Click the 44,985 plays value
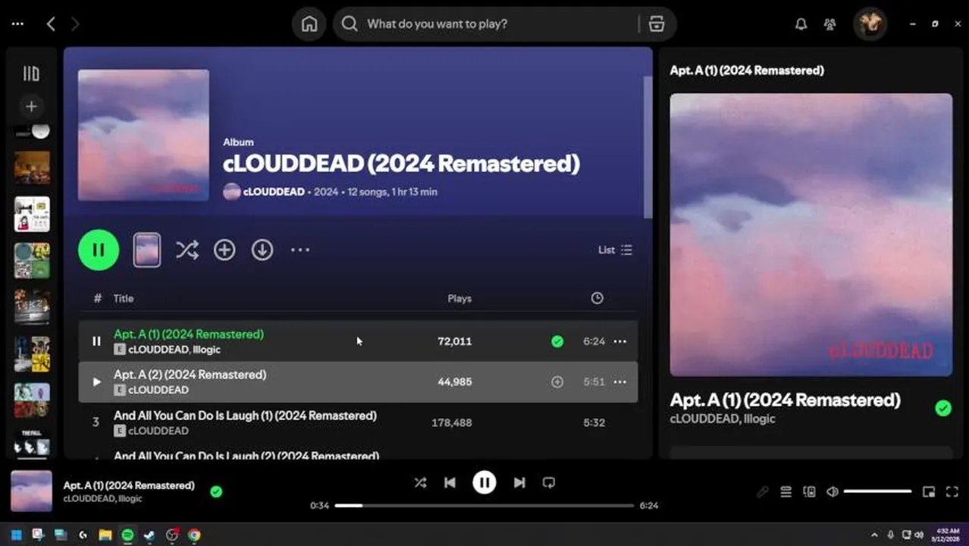Viewport: 969px width, 546px height. [455, 381]
